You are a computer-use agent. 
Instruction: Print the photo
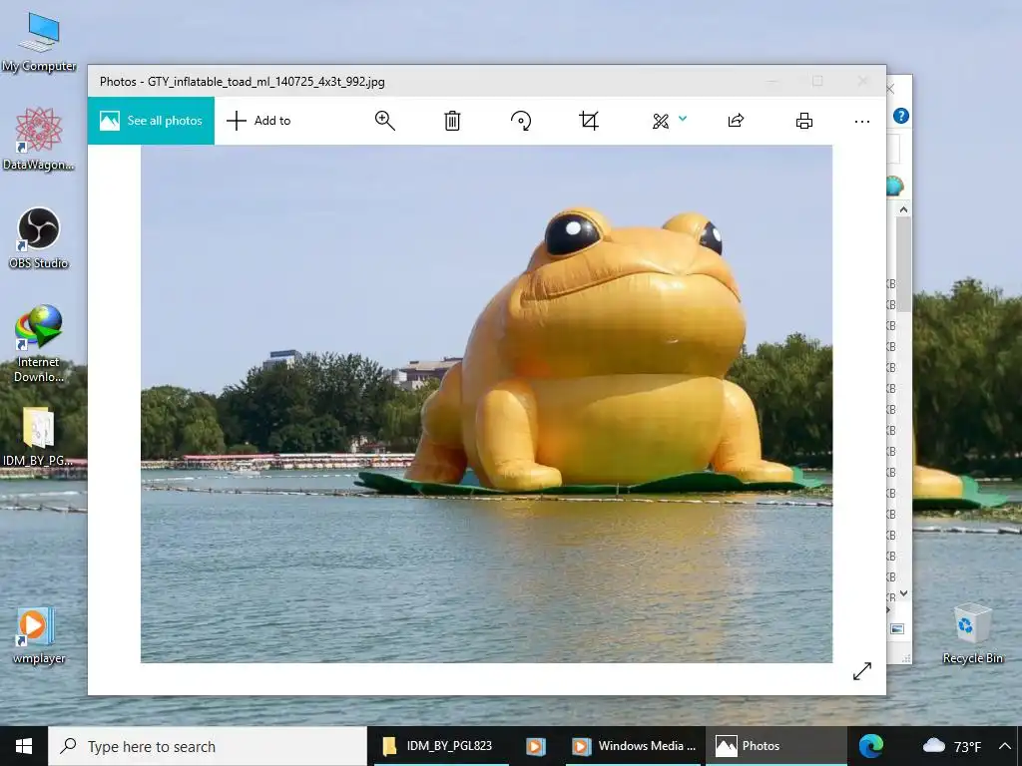(804, 121)
